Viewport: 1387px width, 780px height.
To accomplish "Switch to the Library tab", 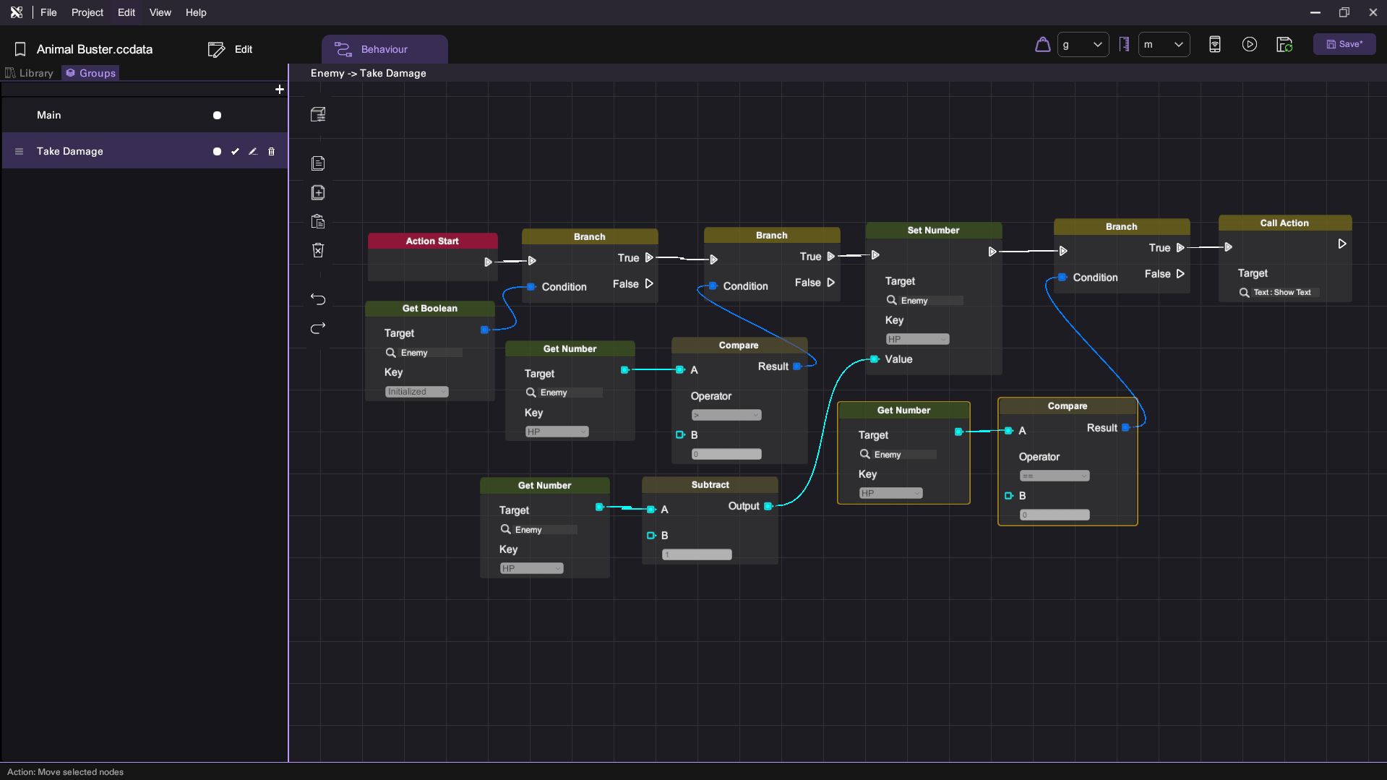I will coord(30,73).
